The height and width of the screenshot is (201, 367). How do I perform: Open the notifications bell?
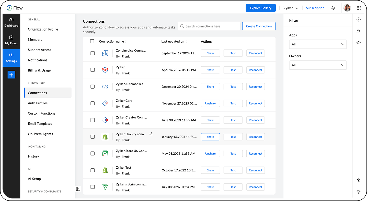(x=333, y=8)
